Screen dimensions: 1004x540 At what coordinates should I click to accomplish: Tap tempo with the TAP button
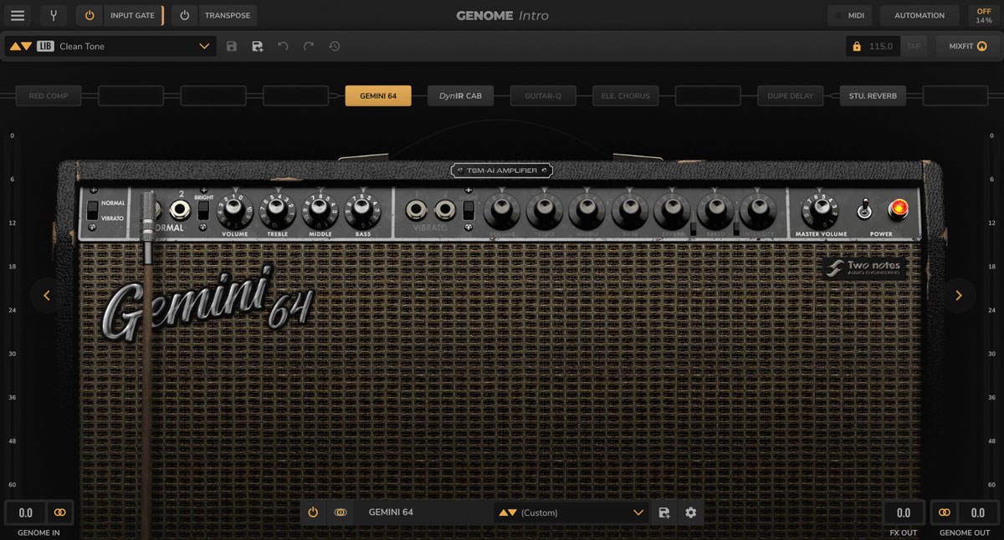914,46
